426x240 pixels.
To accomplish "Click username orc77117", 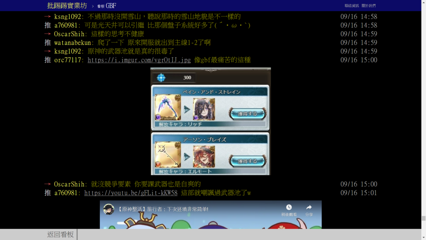I will coord(67,60).
